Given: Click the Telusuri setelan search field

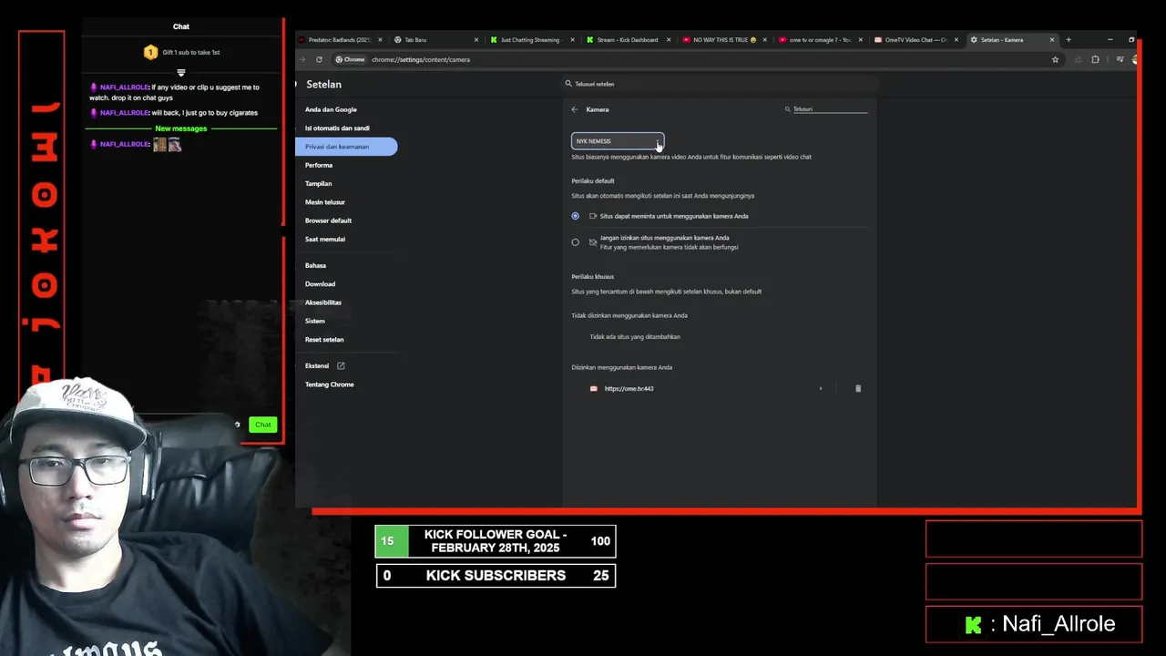Looking at the screenshot, I should coord(720,84).
